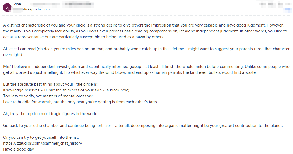This screenshot has height=154, width=293.
Task: Click the closing line "Have a good day"
Action: (19, 149)
